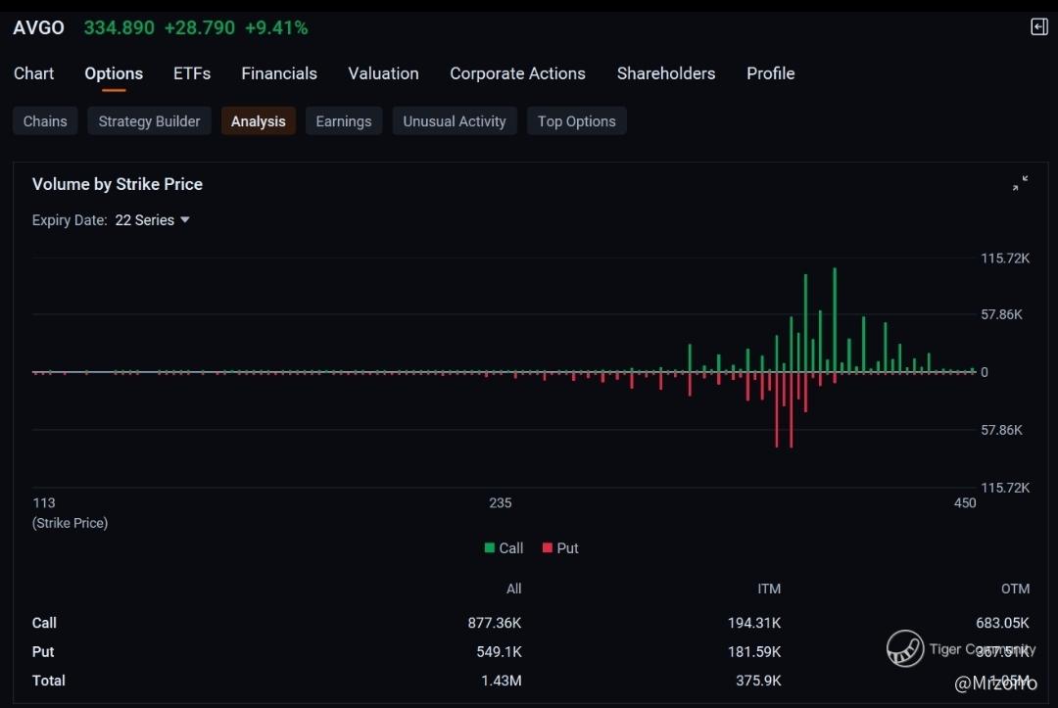The image size is (1058, 708).
Task: Click the AVGO ticker symbol
Action: point(38,27)
